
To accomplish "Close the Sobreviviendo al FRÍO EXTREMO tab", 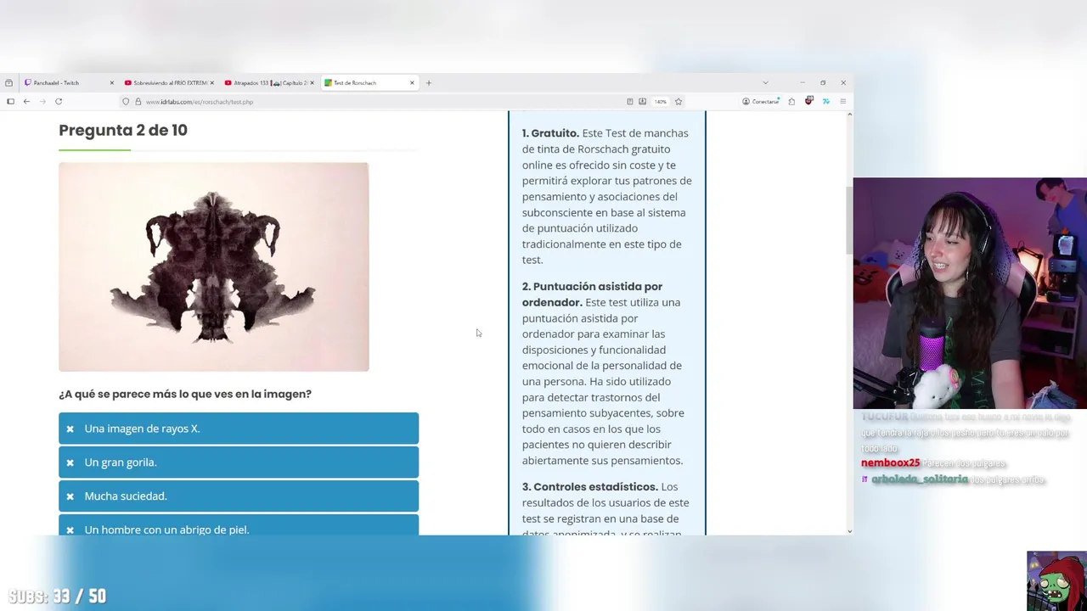I will 211,83.
